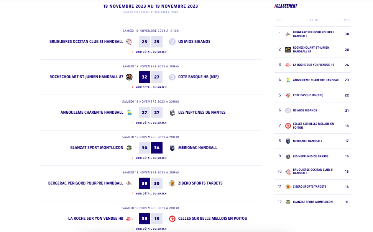The width and height of the screenshot is (373, 232).
Task: Click Bruguieres Occitan Club 31 logo in match list
Action: (x=129, y=42)
